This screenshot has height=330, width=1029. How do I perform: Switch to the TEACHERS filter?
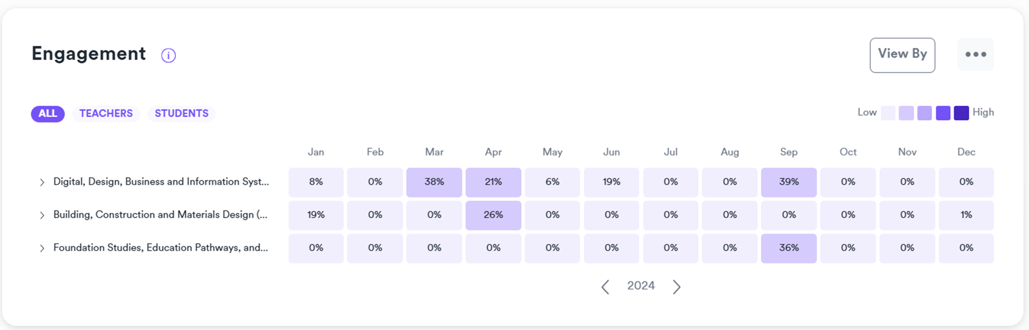pos(106,114)
